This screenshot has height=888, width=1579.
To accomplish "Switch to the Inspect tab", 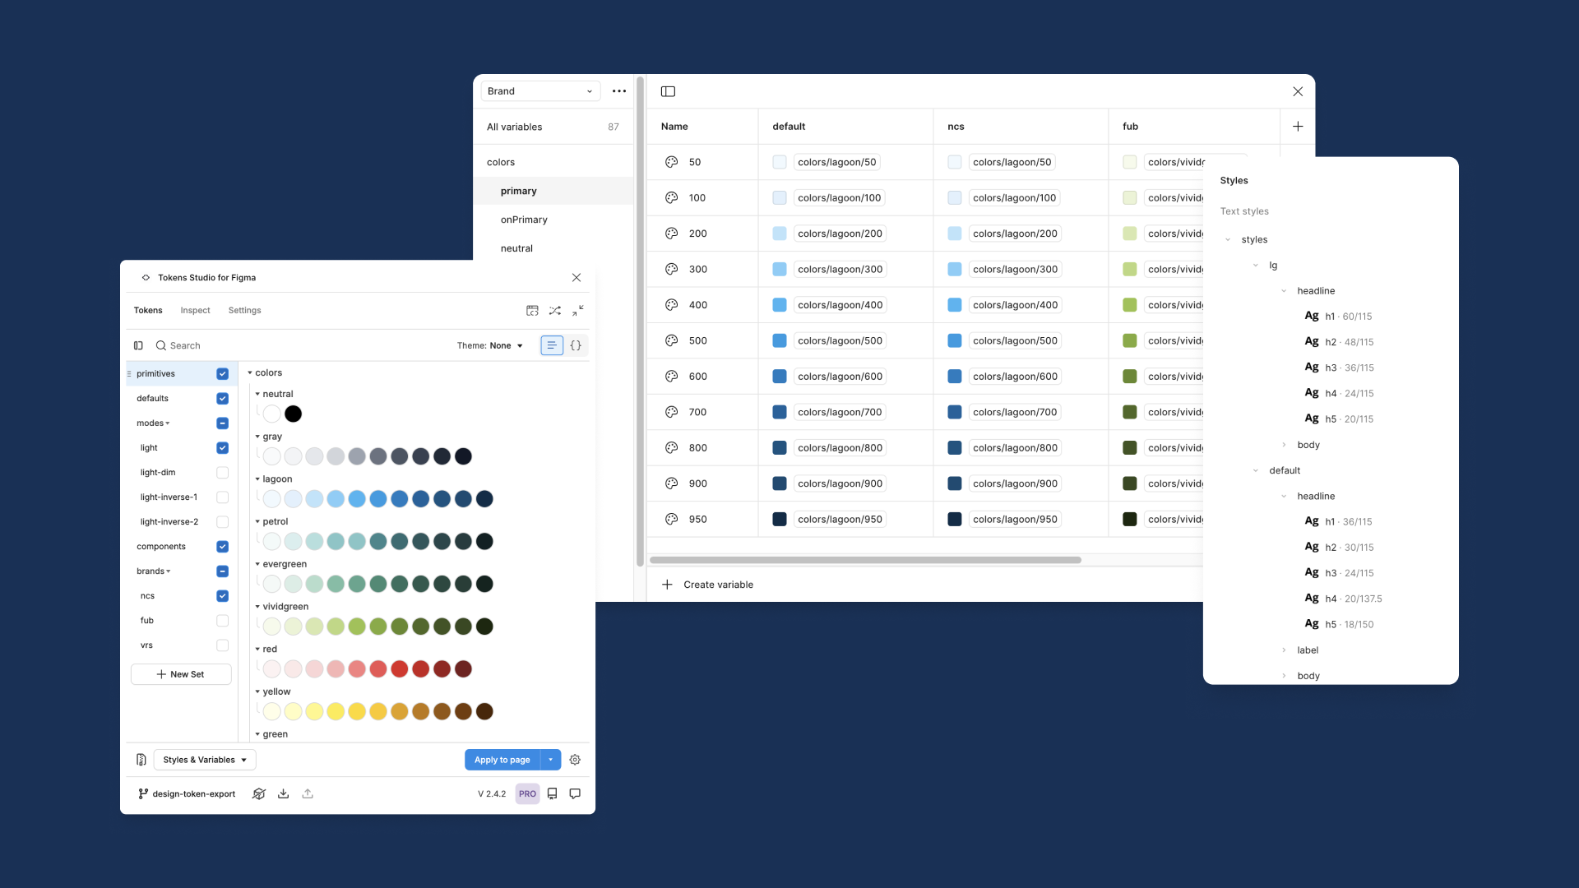I will tap(195, 311).
